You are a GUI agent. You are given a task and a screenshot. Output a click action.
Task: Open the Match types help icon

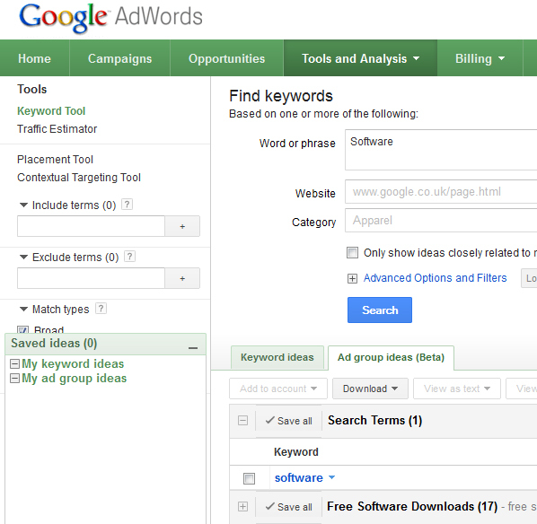pos(101,309)
